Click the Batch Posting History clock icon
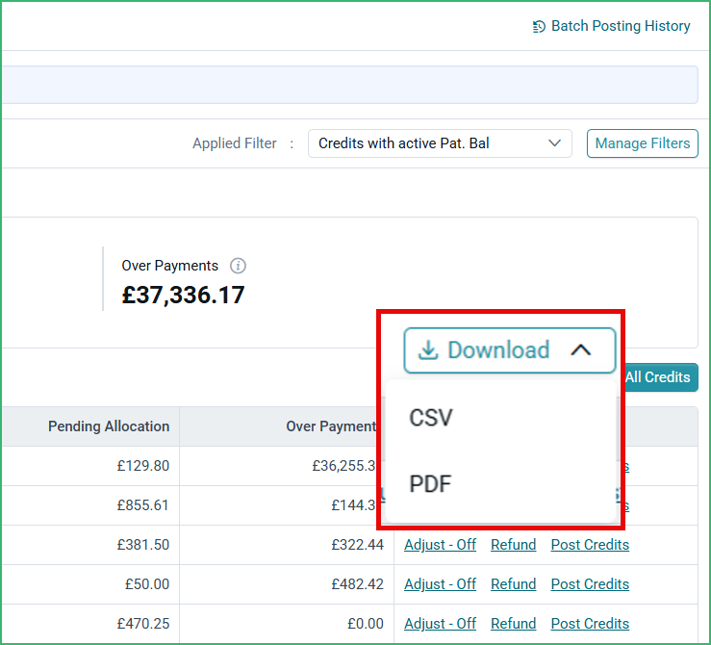711x645 pixels. tap(539, 27)
